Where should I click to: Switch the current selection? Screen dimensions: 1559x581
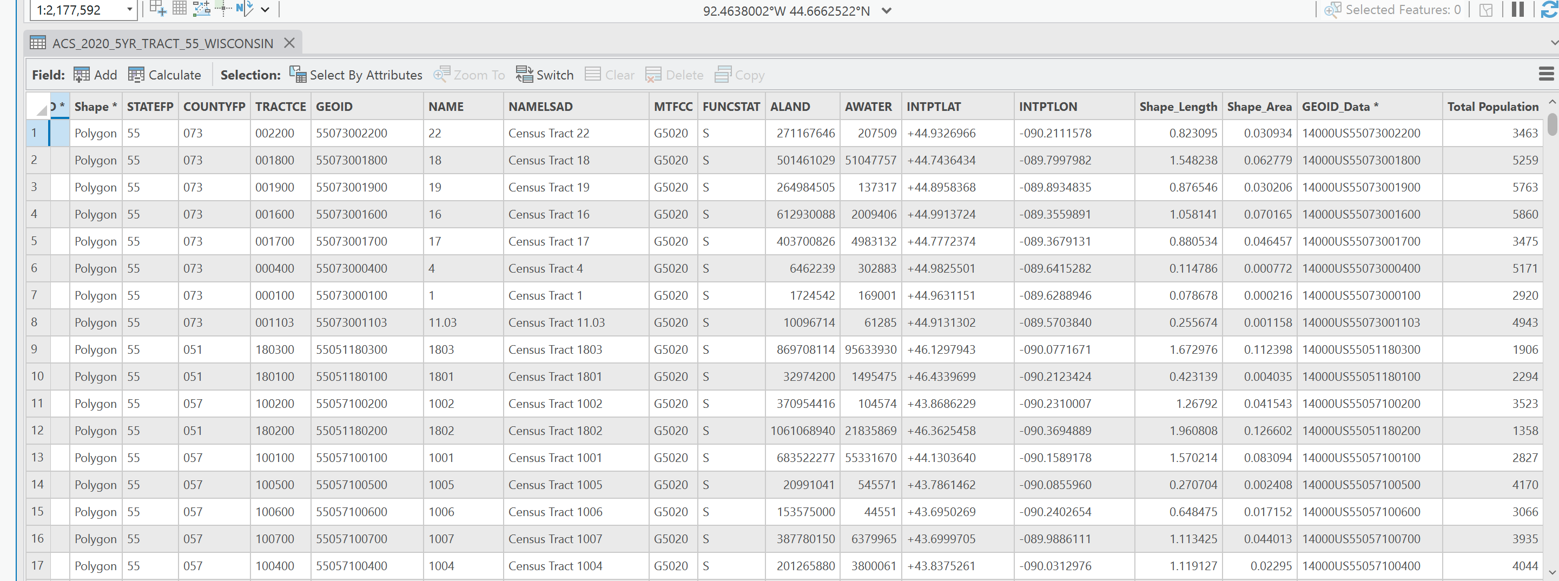(545, 75)
